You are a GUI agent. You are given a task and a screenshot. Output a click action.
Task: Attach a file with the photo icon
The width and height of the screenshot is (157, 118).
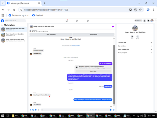coord(33,110)
